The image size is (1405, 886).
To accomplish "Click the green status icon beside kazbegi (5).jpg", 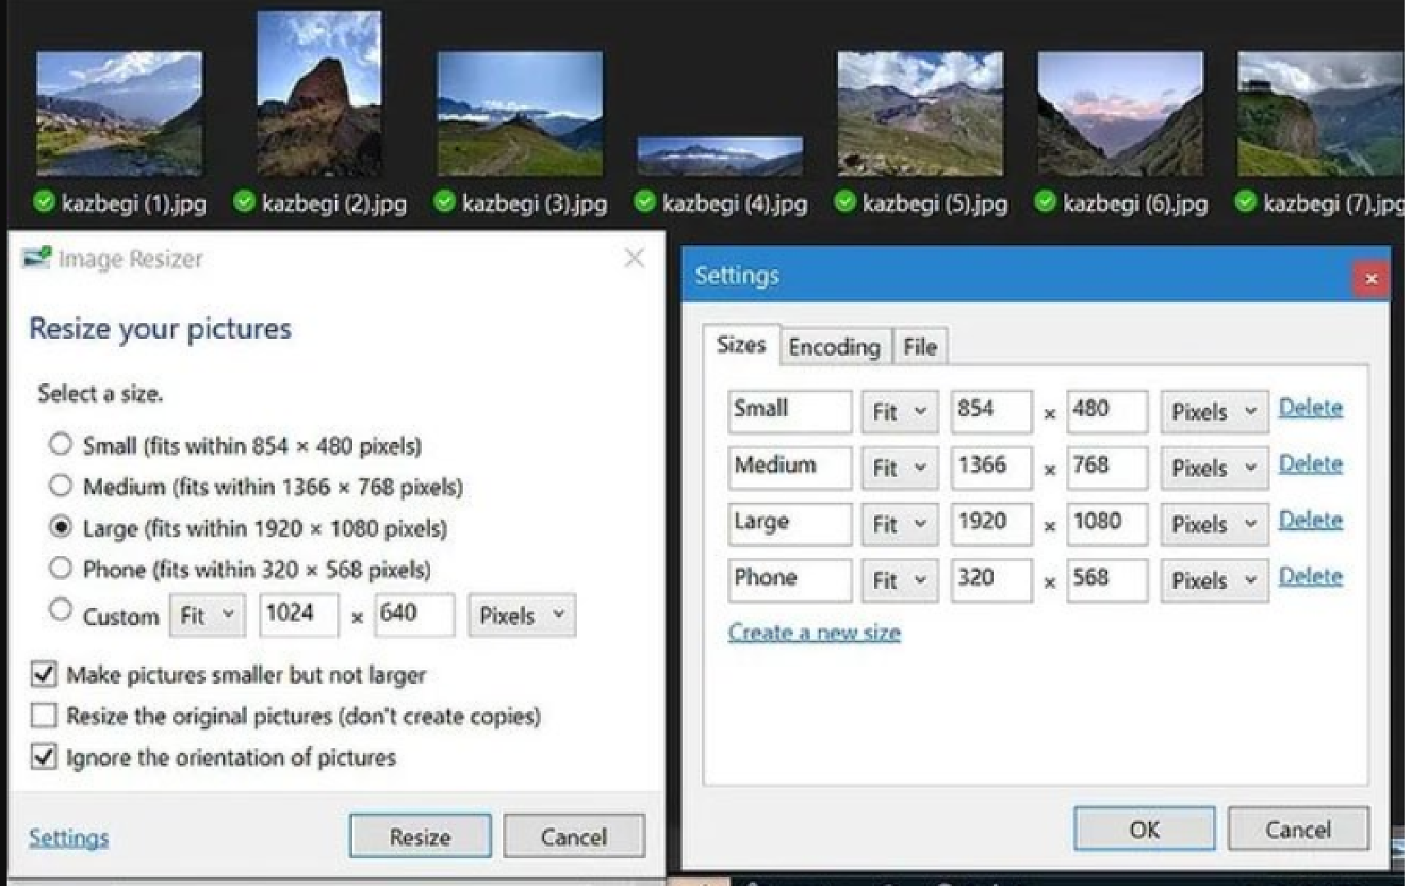I will pos(844,202).
